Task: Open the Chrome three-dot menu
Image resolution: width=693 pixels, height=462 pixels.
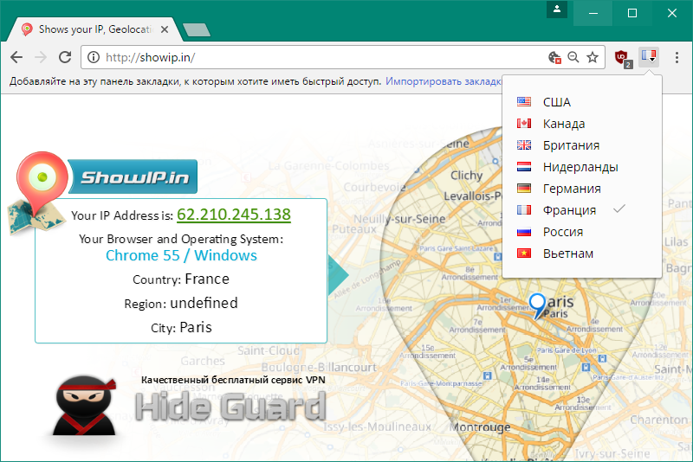Action: click(677, 57)
